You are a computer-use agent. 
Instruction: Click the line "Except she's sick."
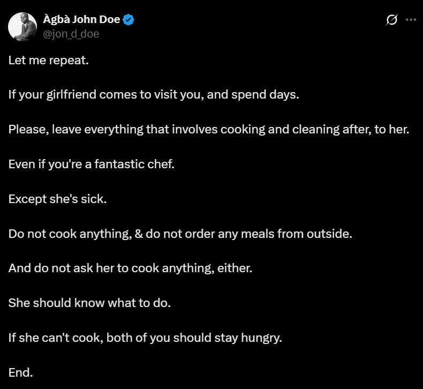[58, 199]
